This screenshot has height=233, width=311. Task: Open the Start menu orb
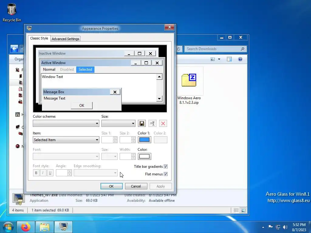point(8,227)
